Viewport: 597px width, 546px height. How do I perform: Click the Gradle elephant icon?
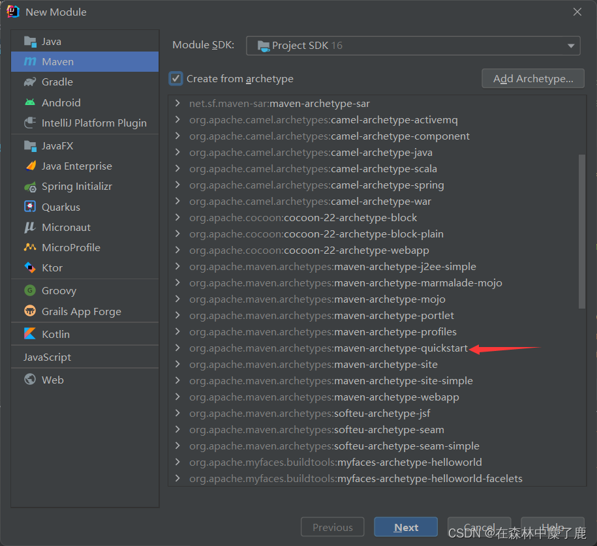pyautogui.click(x=30, y=82)
